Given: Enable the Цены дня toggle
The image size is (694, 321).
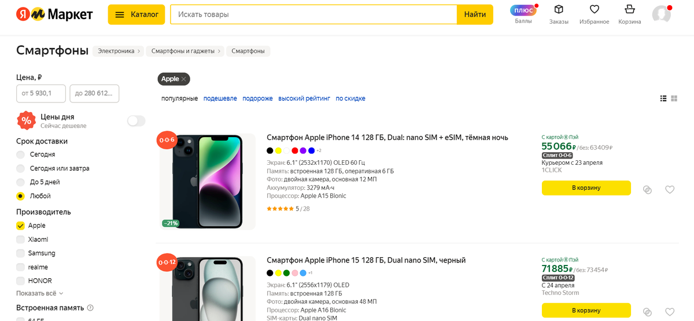Looking at the screenshot, I should (136, 120).
